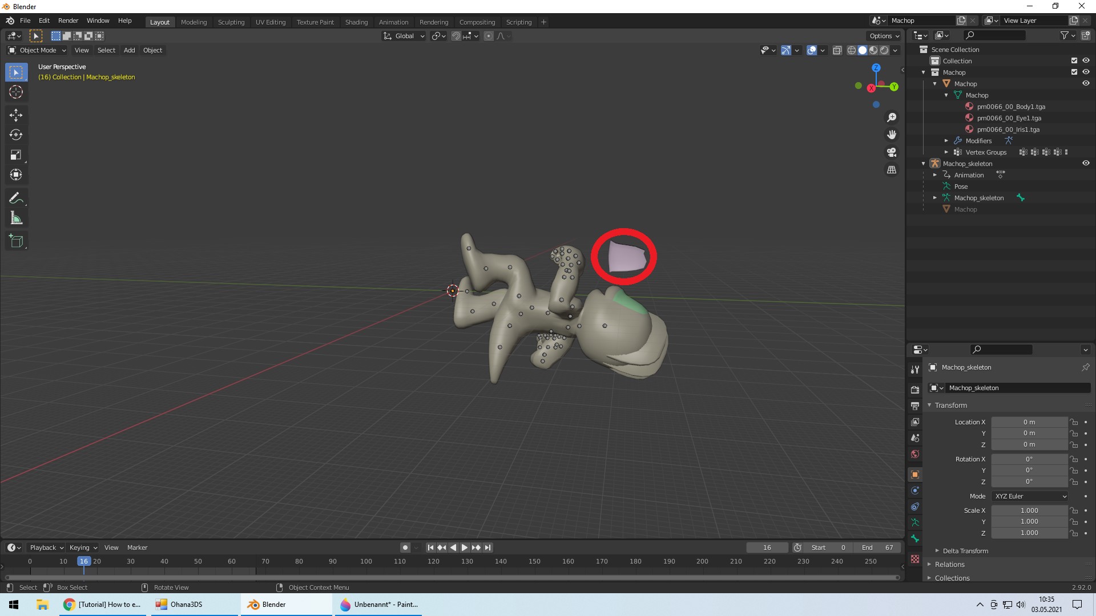Open the Render menu
The image size is (1096, 616).
point(68,21)
